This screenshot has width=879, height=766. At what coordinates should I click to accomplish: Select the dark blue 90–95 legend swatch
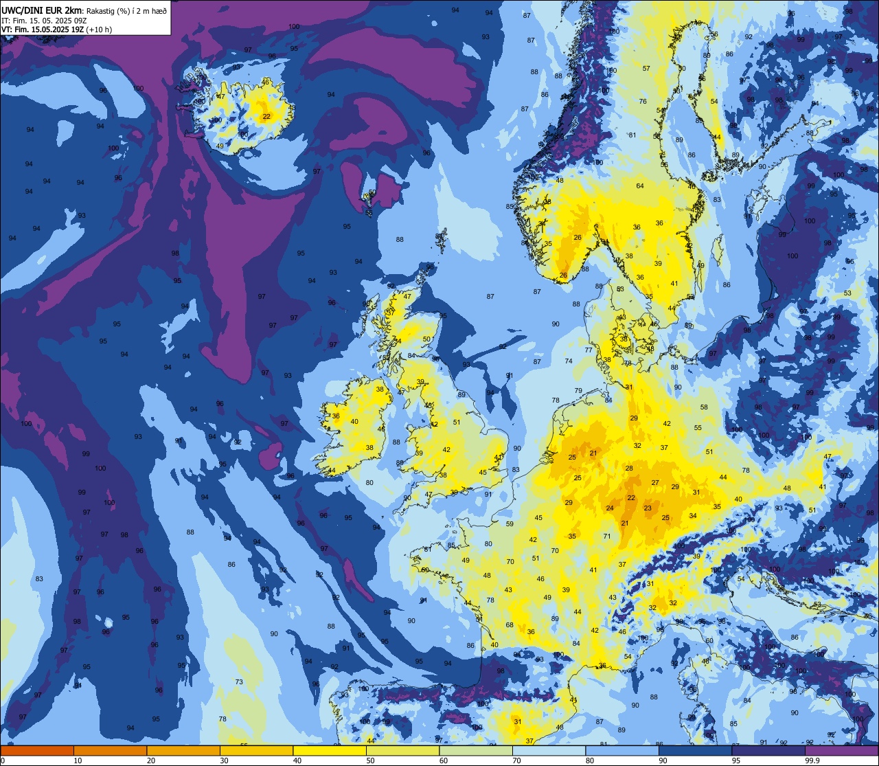click(695, 750)
